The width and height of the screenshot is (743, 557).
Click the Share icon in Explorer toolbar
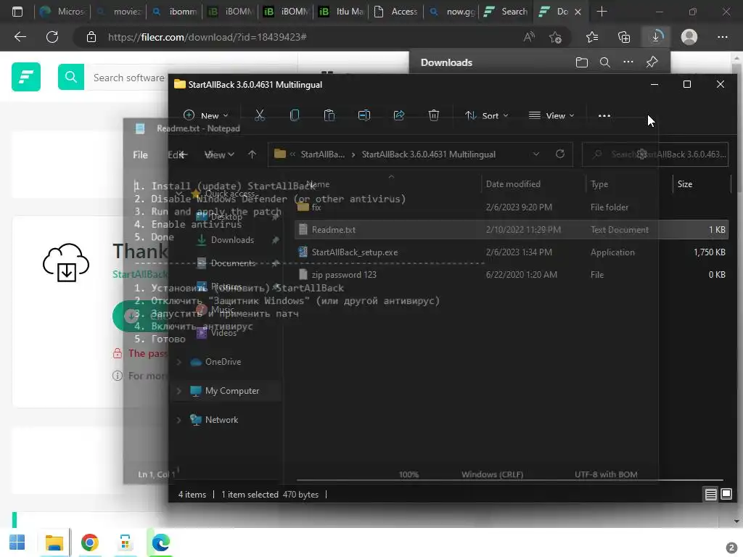(x=399, y=115)
